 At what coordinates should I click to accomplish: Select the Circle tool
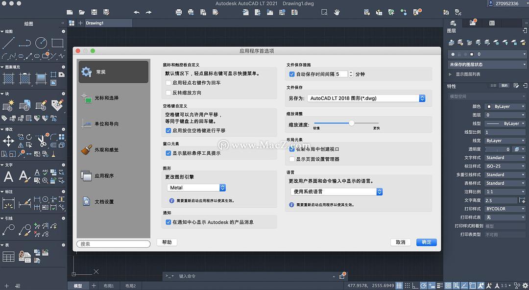pyautogui.click(x=41, y=43)
